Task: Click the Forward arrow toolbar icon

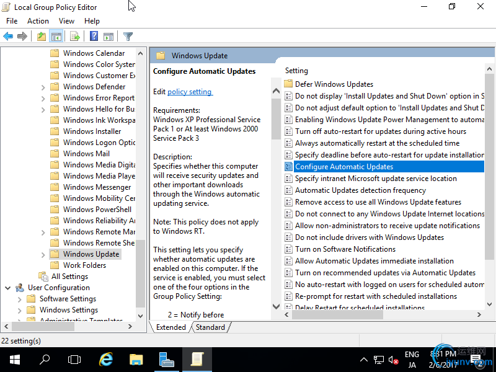Action: [x=22, y=37]
